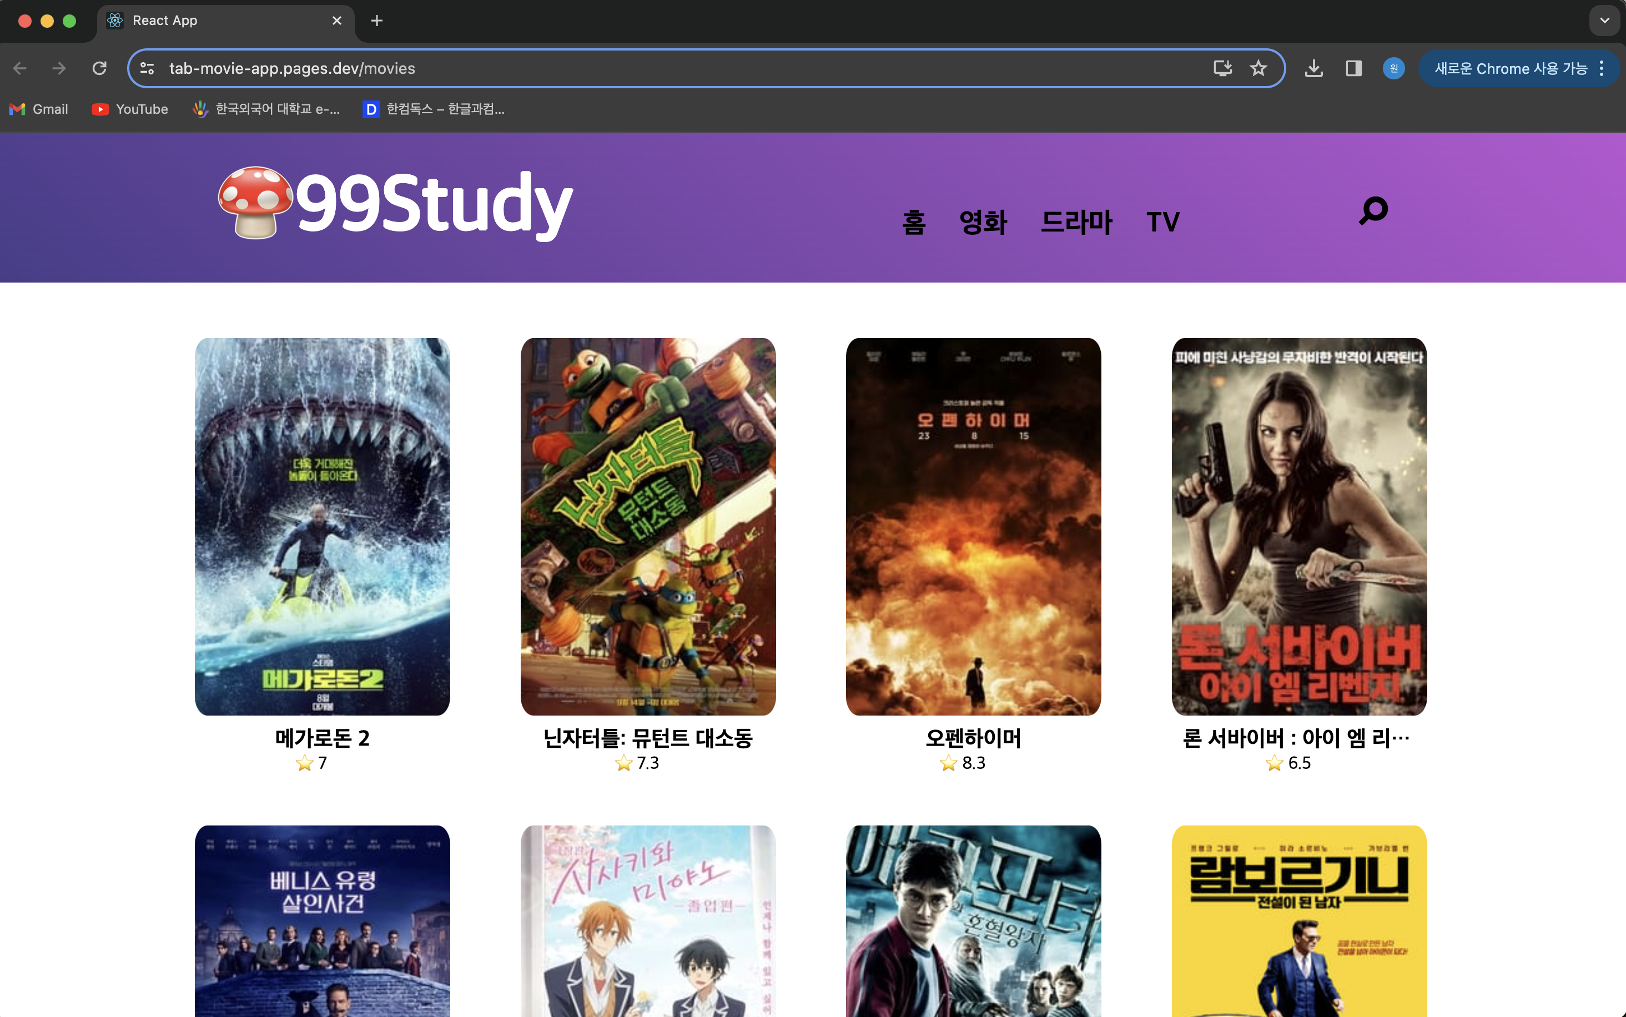This screenshot has width=1626, height=1017.
Task: Click the browser forward arrow
Action: coord(59,68)
